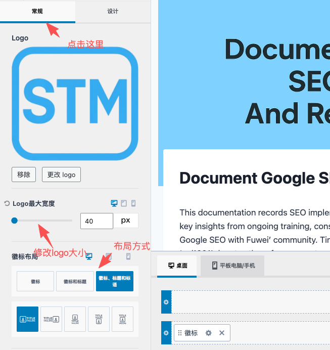The width and height of the screenshot is (330, 350).
Task: Select desktop device icon for Logo最大宽度
Action: coord(114,203)
